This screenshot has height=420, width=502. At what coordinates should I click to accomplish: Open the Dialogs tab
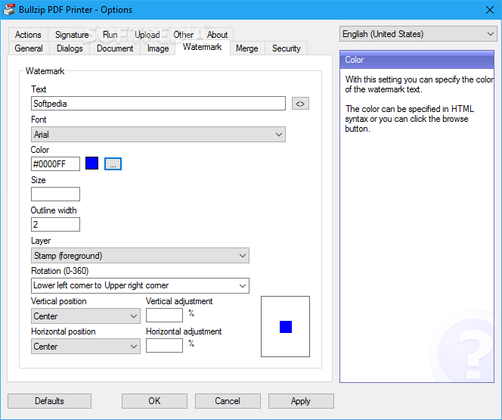coord(70,48)
